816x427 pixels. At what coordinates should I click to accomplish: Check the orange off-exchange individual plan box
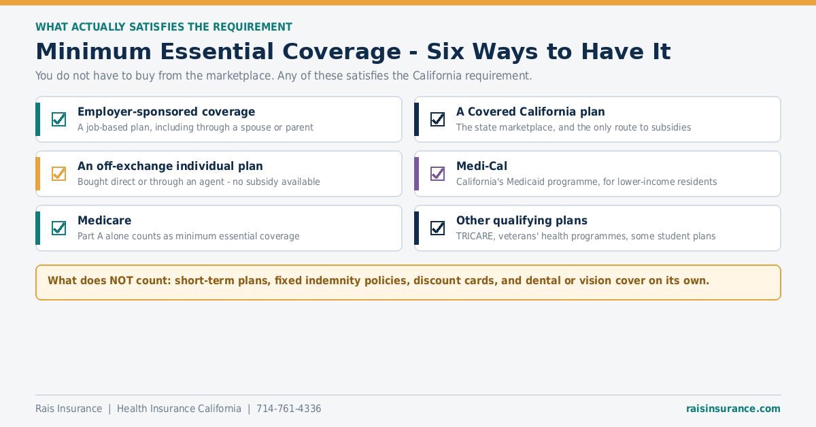[x=59, y=173]
